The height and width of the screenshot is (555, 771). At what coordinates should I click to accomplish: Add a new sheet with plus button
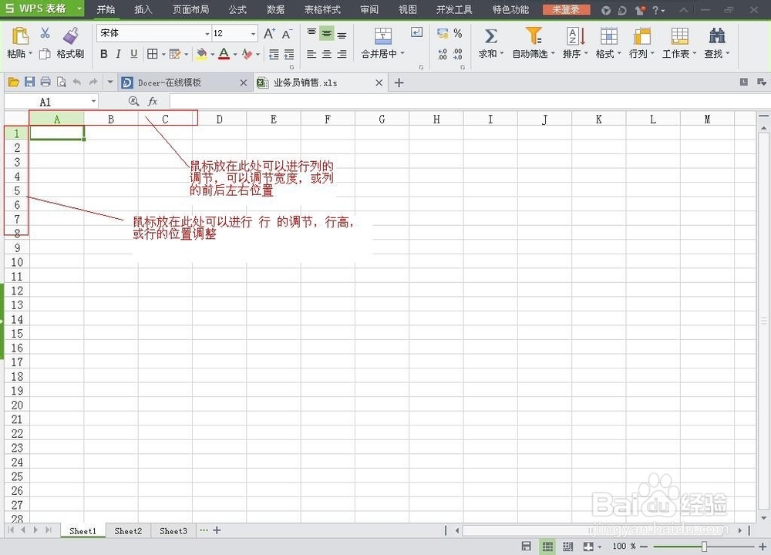[217, 530]
